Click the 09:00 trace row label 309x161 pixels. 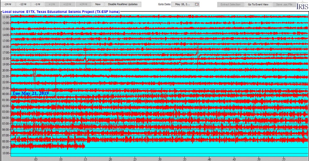pos(6,147)
